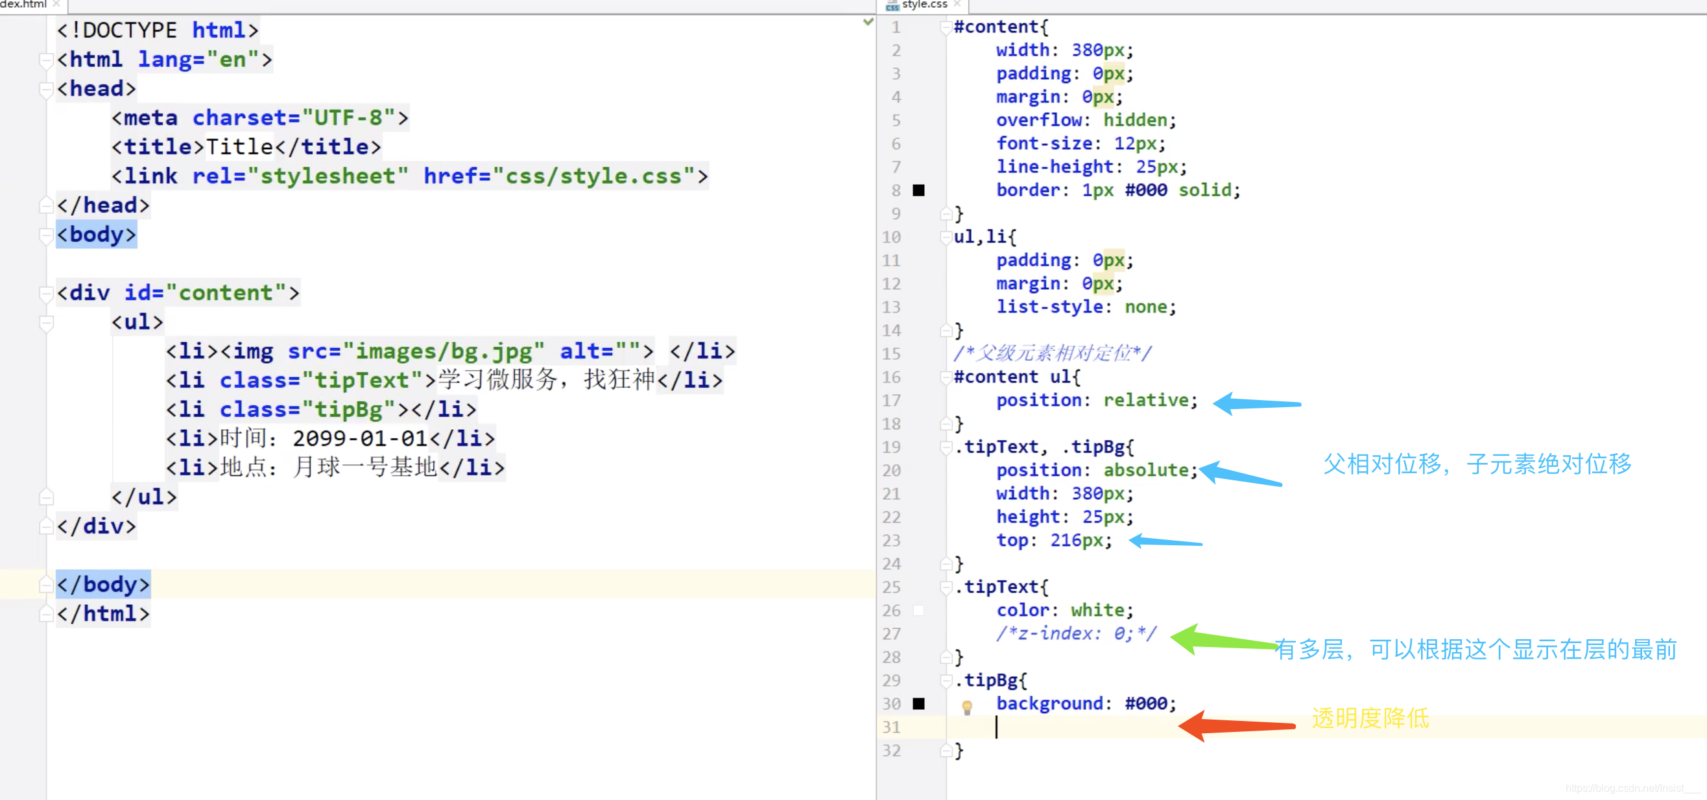The height and width of the screenshot is (800, 1707).
Task: Switch to the style.css tab
Action: [924, 5]
